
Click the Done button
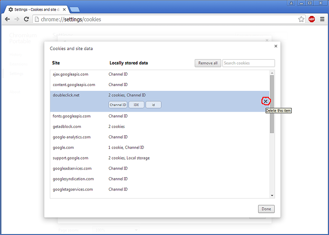click(266, 209)
